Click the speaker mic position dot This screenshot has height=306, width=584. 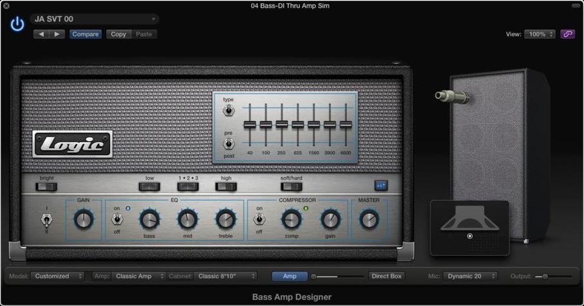[469, 236]
